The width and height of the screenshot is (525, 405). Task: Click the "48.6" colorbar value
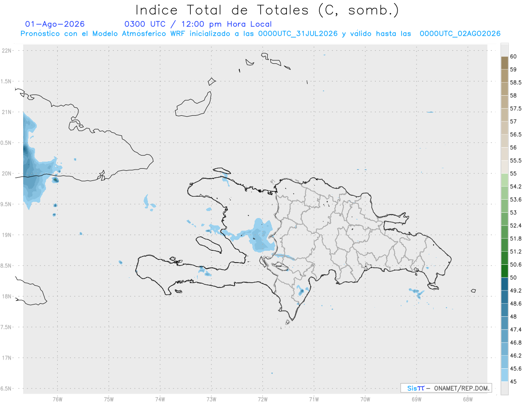point(515,304)
